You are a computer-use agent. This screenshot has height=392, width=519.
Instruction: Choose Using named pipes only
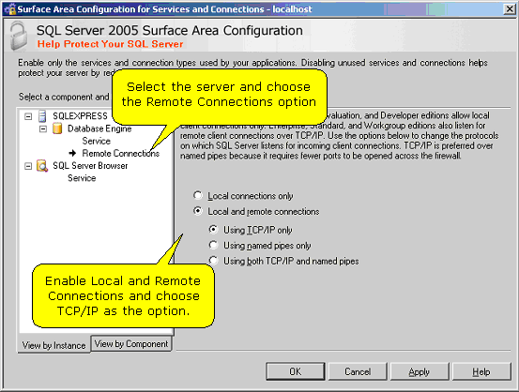coord(213,245)
